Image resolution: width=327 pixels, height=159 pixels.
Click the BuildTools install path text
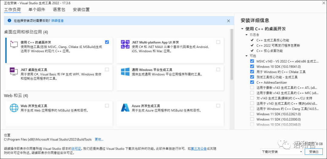tap(48, 139)
